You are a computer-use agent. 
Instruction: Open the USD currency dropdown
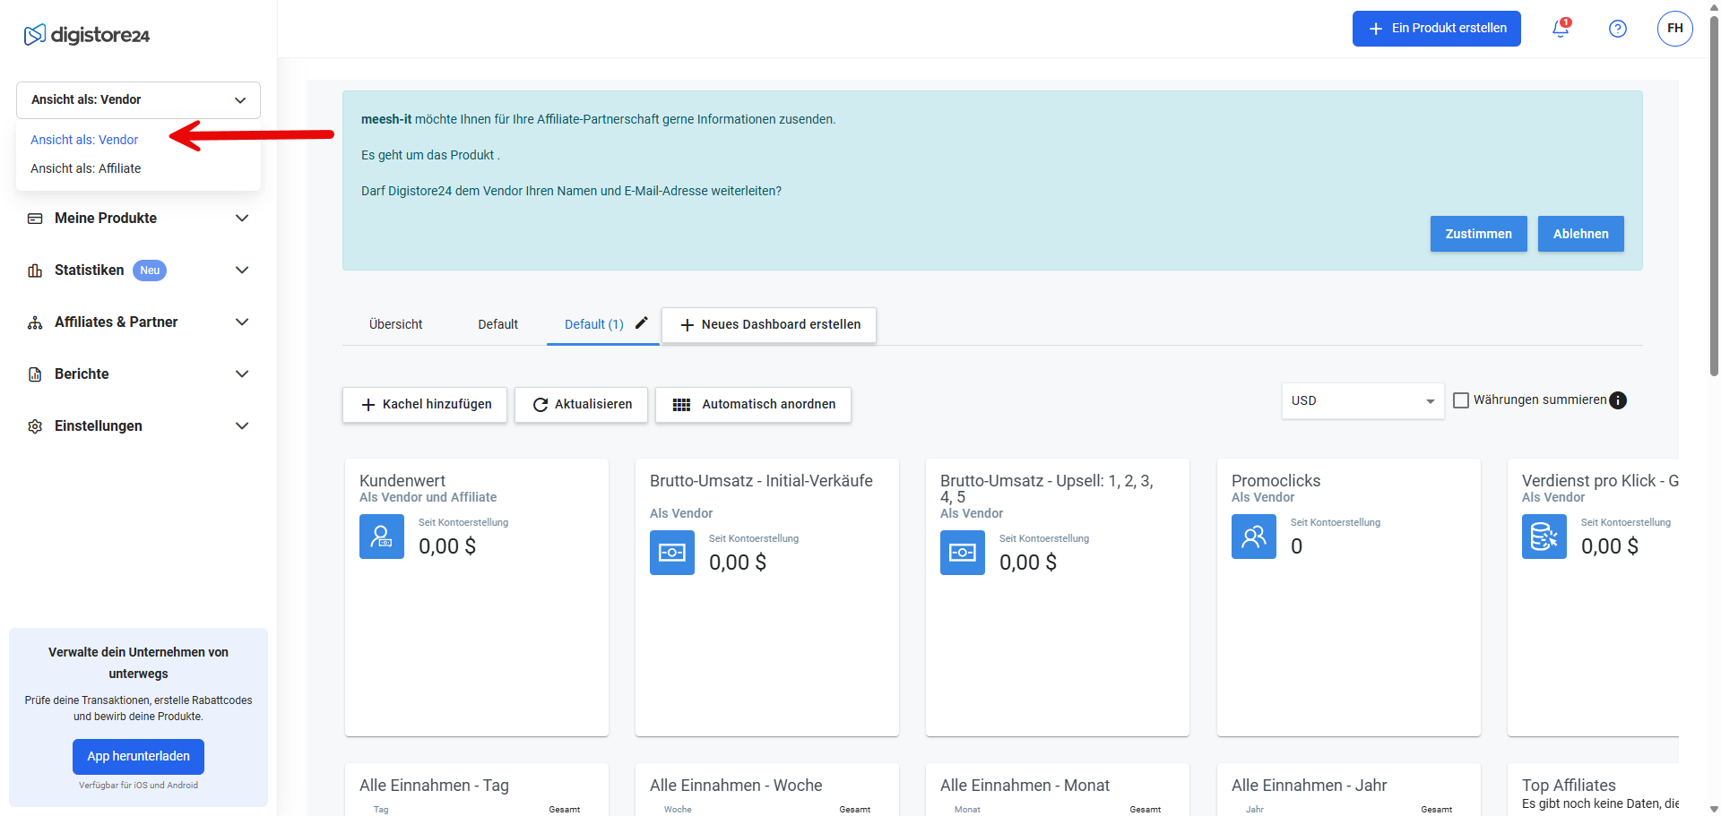[x=1362, y=400]
